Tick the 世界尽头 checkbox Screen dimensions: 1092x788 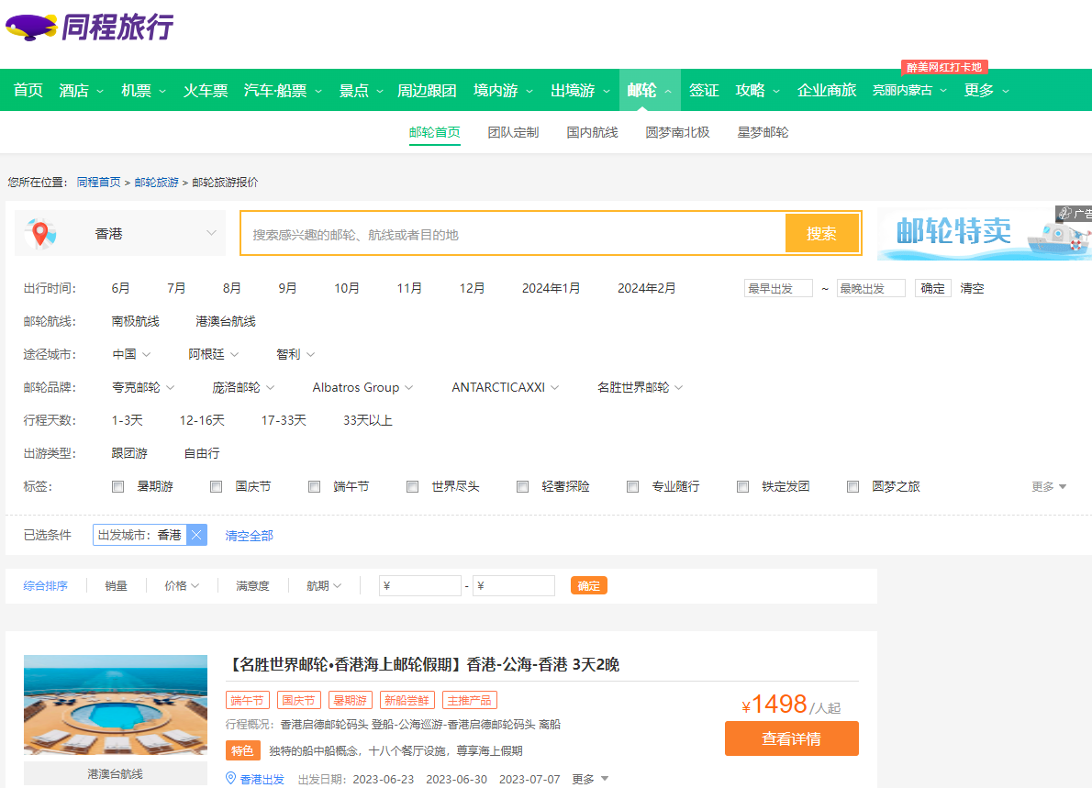pos(413,487)
